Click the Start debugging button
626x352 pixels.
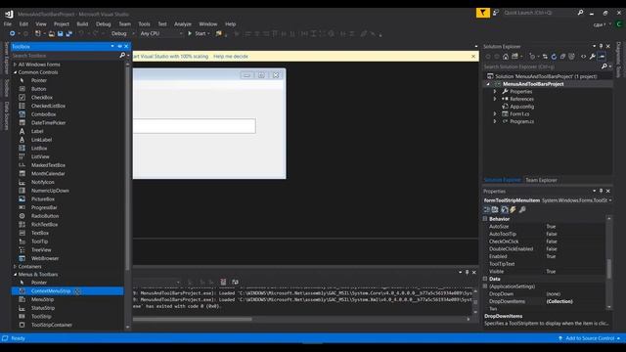coord(199,34)
